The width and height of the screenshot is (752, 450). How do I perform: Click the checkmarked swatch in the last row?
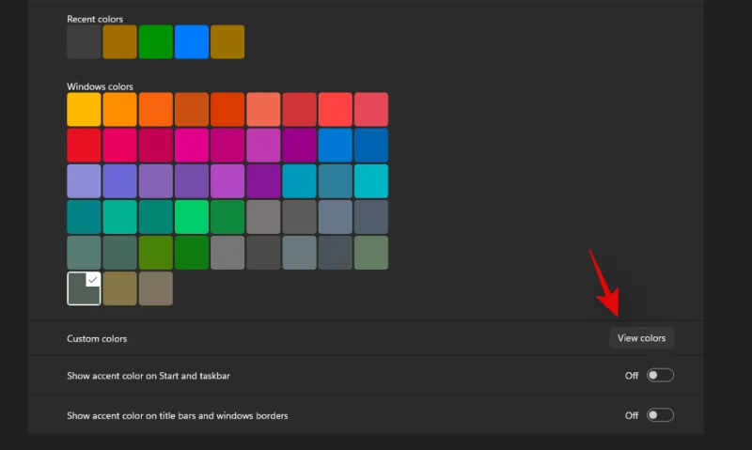click(x=84, y=288)
